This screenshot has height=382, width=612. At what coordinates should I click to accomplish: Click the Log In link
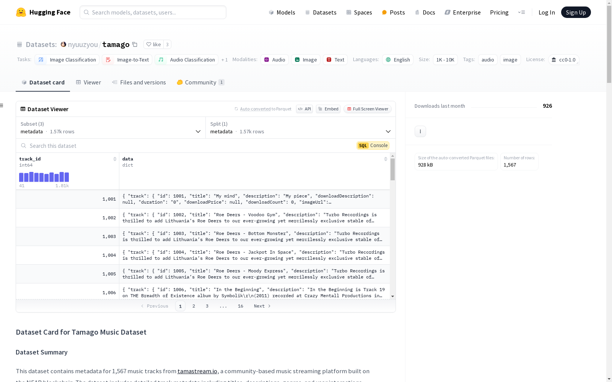(547, 12)
